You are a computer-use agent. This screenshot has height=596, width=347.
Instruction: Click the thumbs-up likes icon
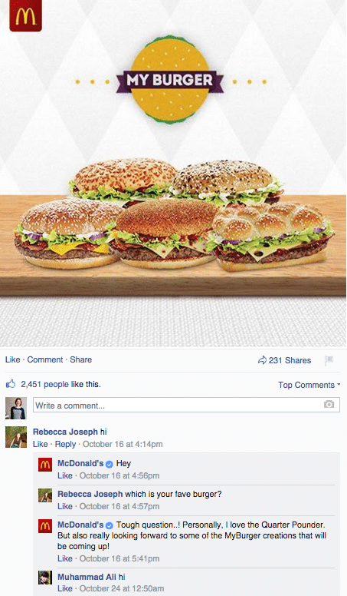click(11, 384)
